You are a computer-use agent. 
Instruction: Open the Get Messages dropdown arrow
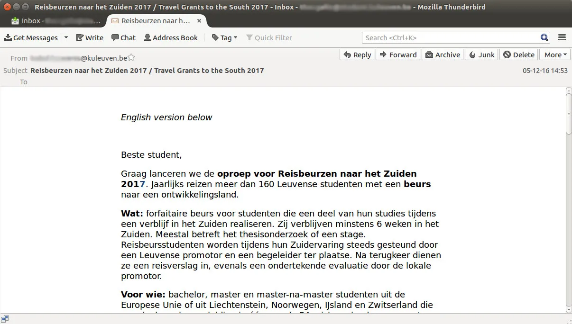[x=66, y=38]
